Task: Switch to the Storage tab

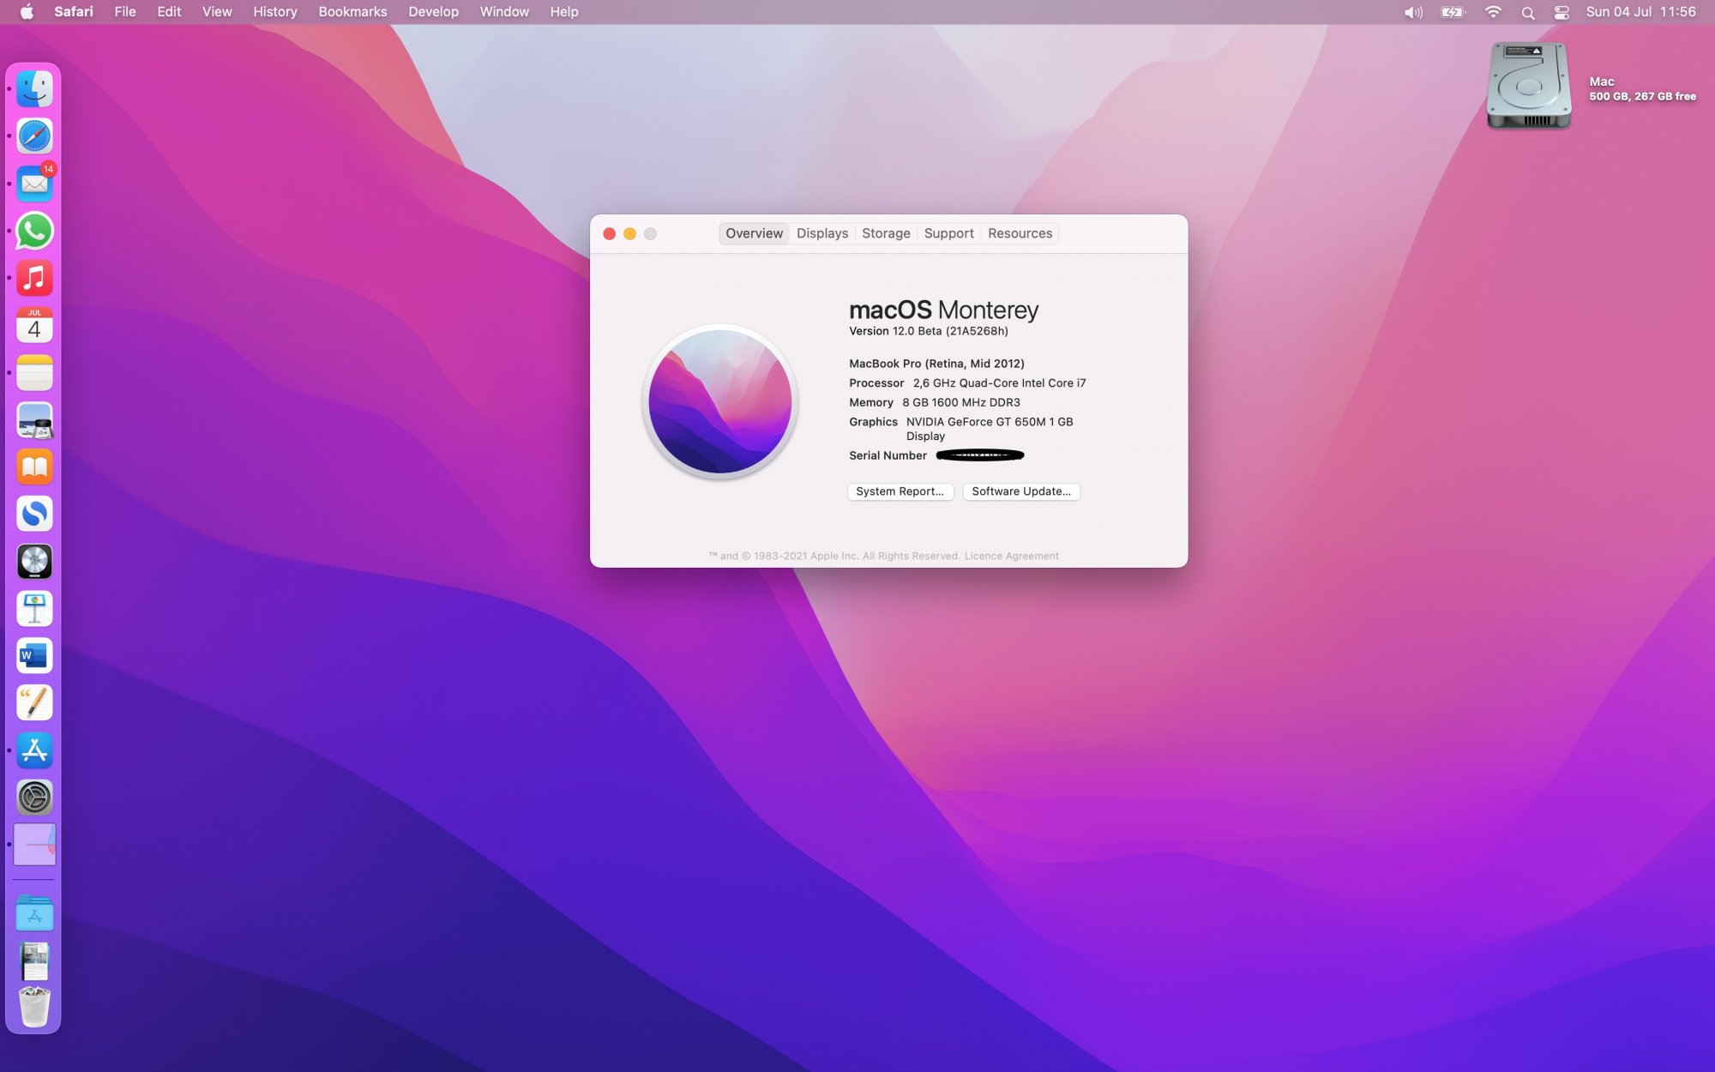Action: click(x=886, y=233)
